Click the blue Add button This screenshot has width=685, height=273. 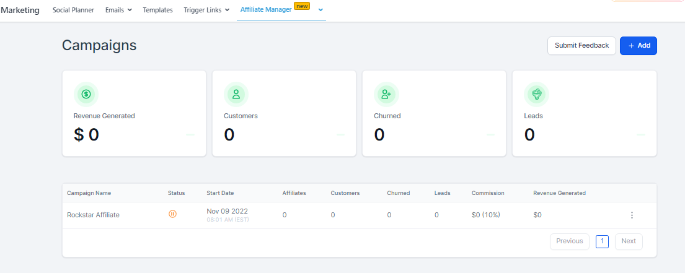[x=638, y=45]
